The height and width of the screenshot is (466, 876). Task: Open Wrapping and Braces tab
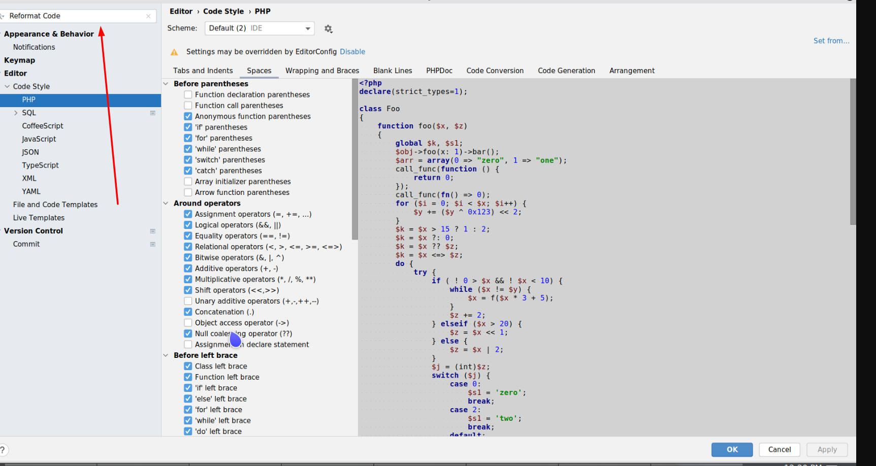point(322,71)
